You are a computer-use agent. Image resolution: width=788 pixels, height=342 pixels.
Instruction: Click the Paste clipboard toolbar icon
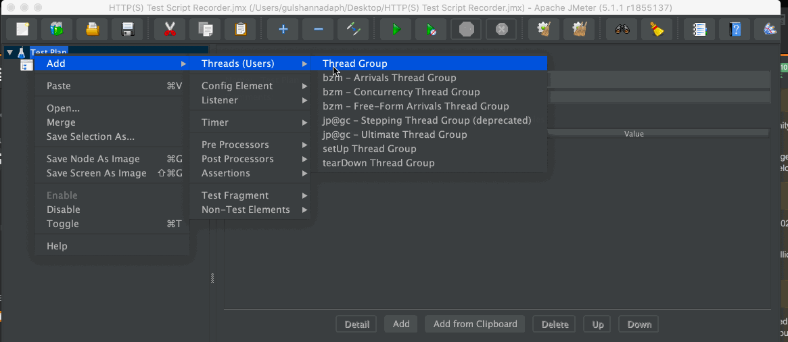pos(240,29)
